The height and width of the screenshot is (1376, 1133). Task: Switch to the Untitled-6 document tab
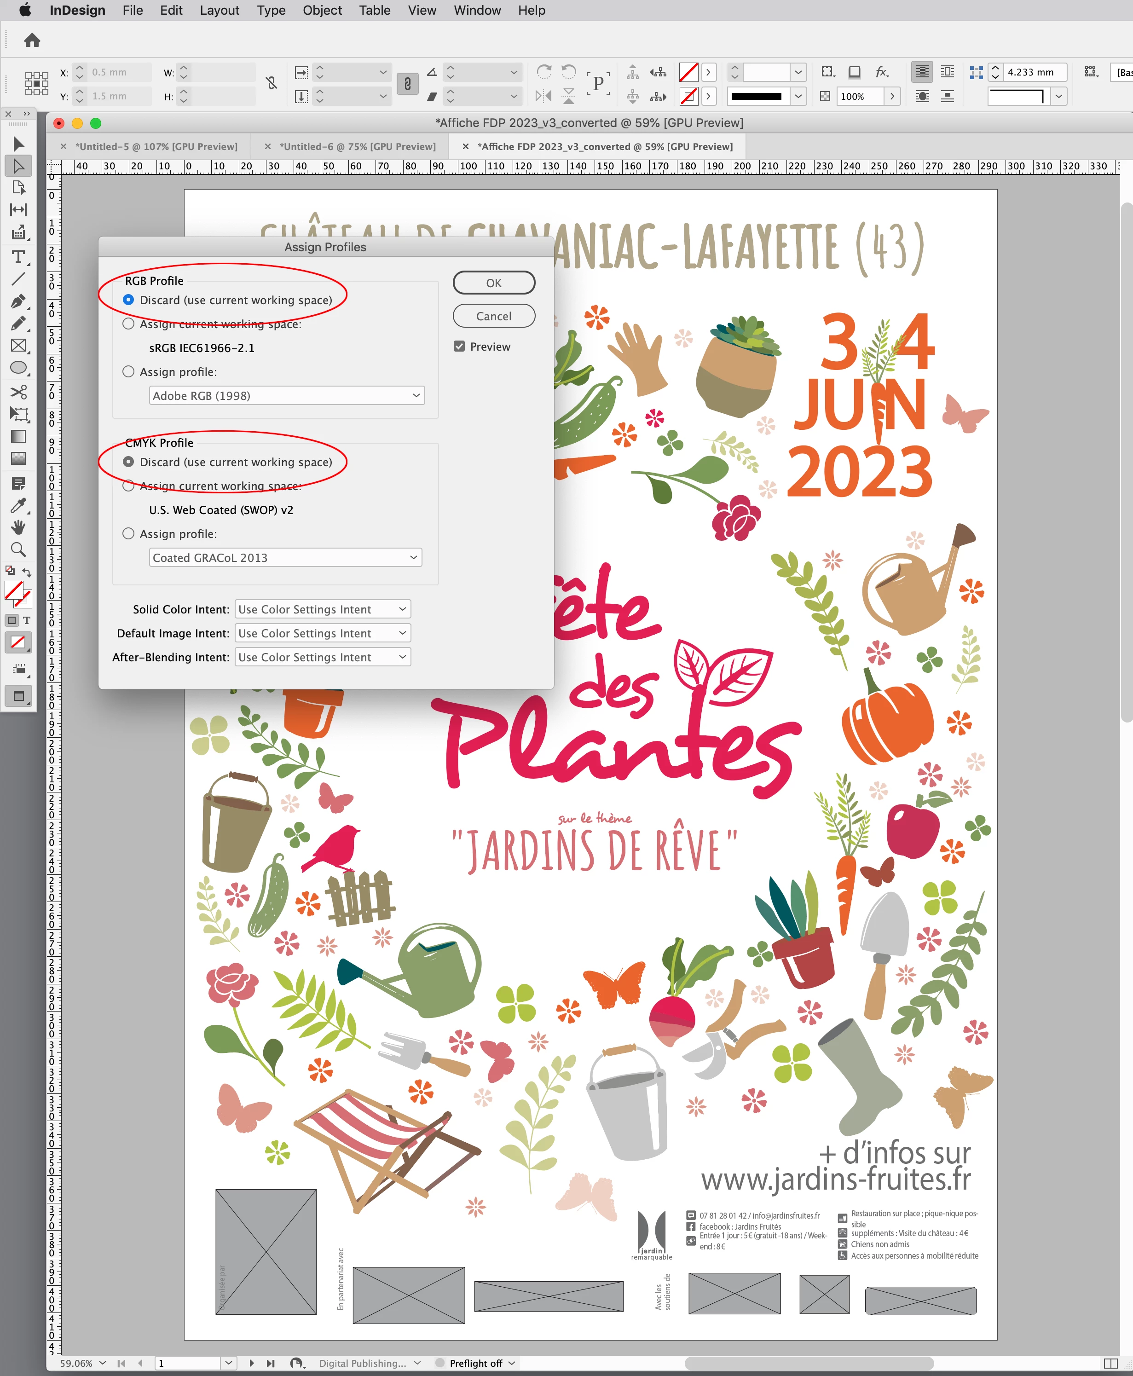[x=357, y=146]
